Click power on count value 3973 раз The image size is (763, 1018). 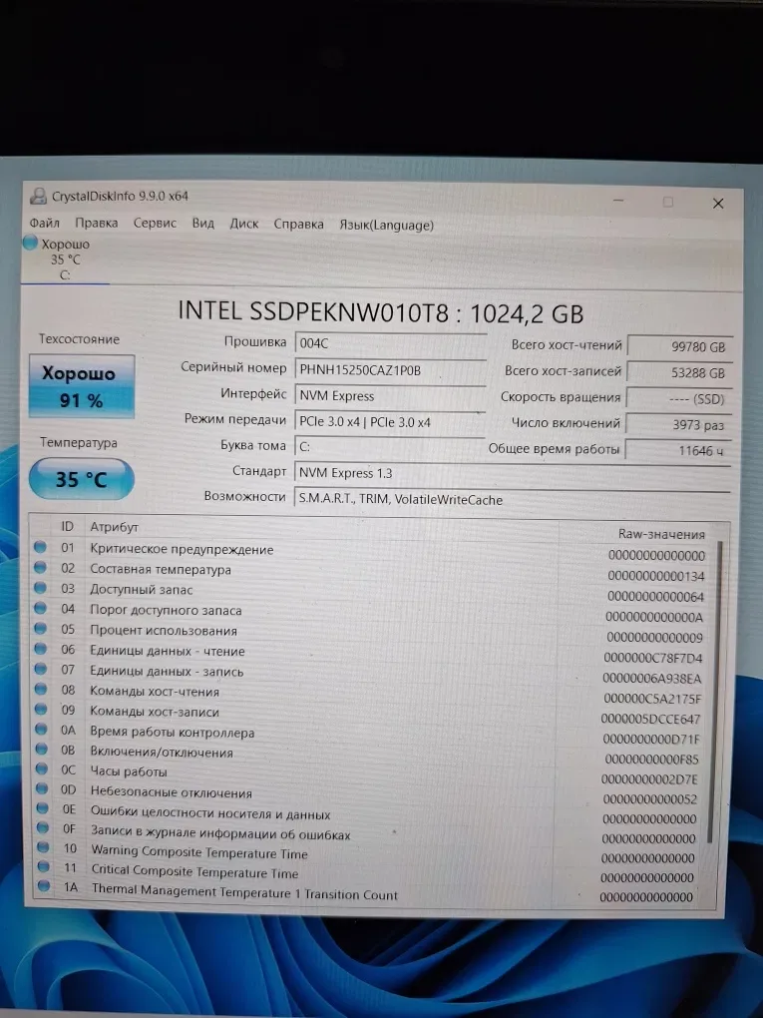(679, 424)
